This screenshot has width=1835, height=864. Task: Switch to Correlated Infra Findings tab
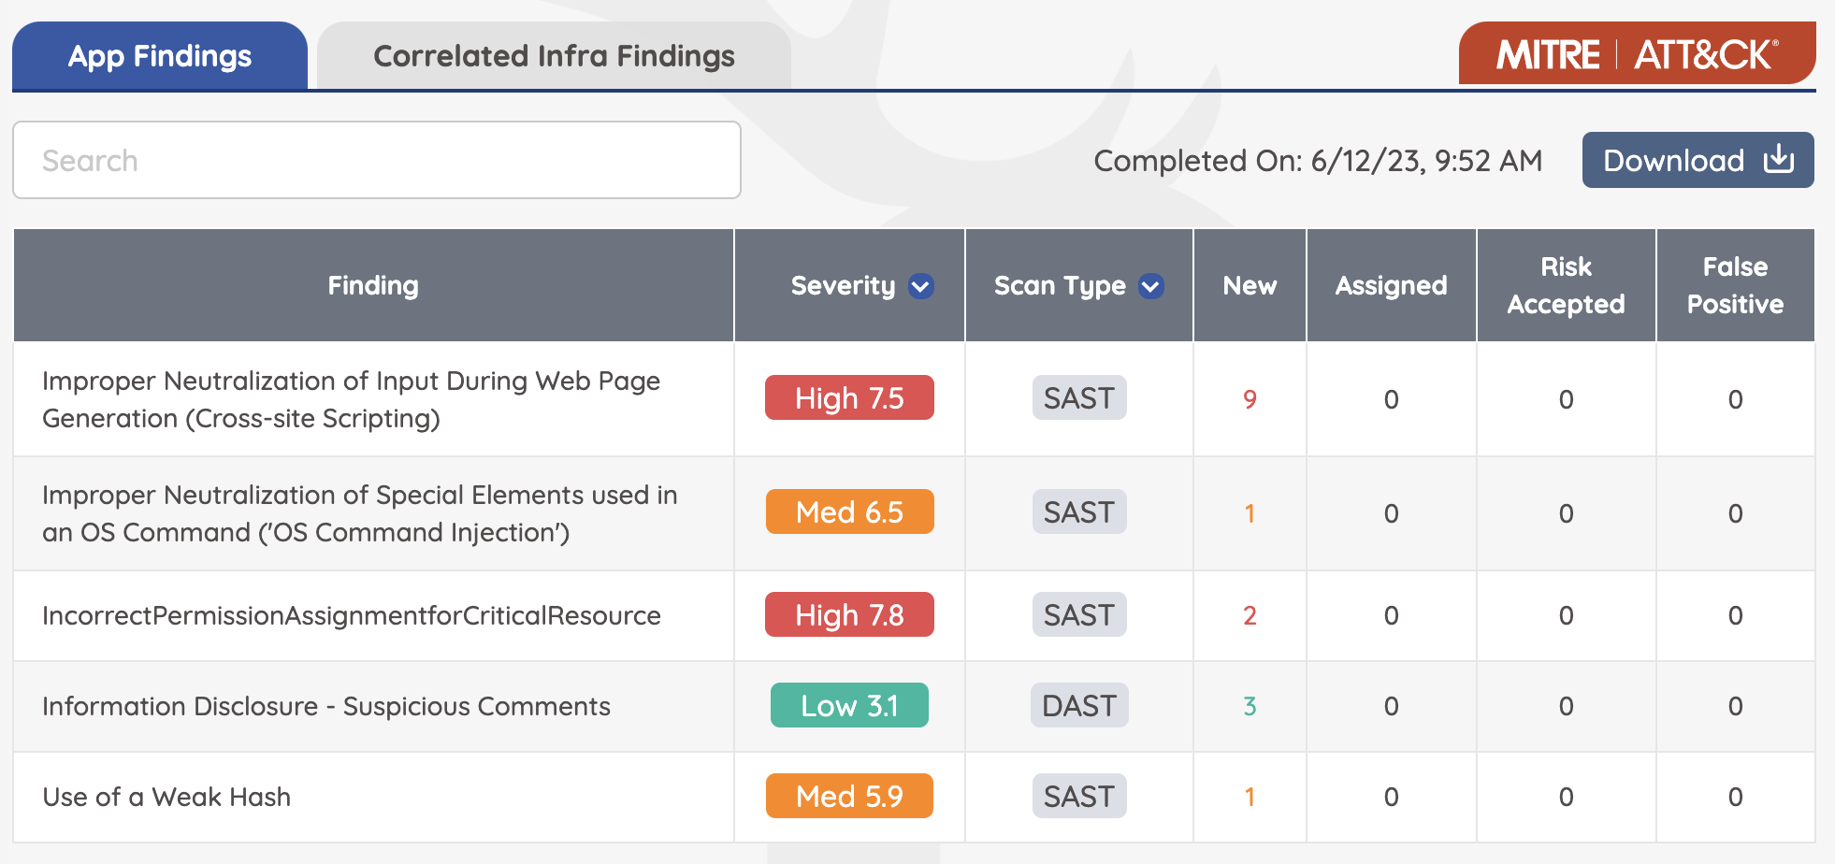click(554, 56)
